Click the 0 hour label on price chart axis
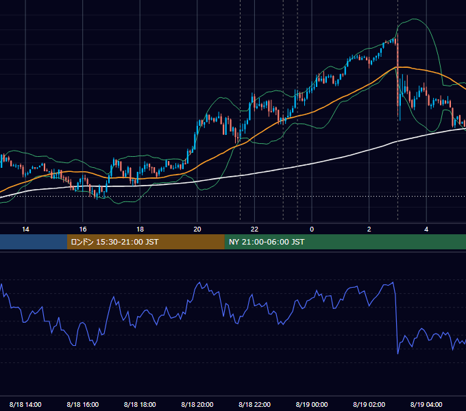466x411 pixels. [312, 229]
